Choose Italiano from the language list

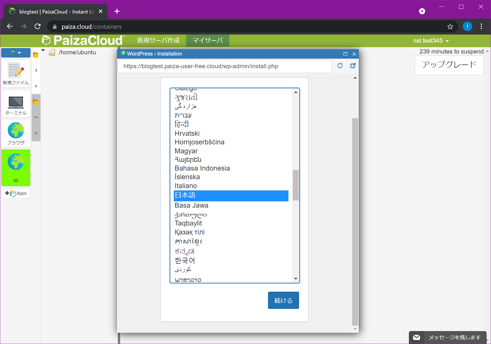pyautogui.click(x=231, y=186)
